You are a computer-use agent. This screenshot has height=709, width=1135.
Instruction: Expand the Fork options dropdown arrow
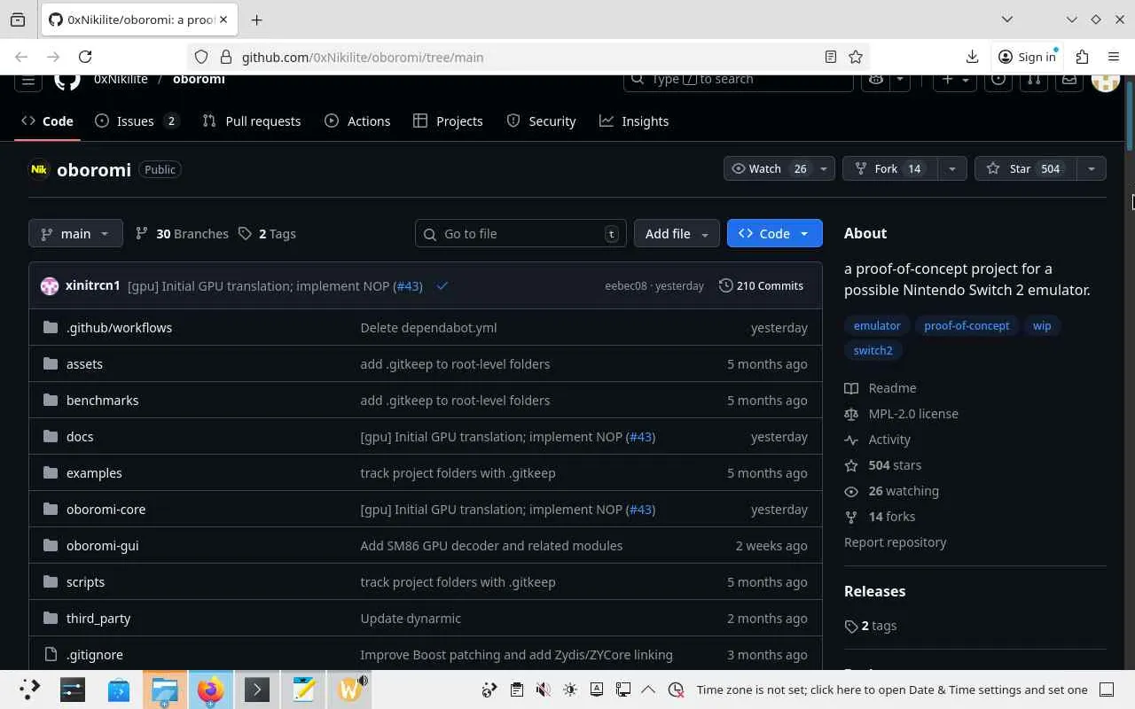(x=951, y=168)
